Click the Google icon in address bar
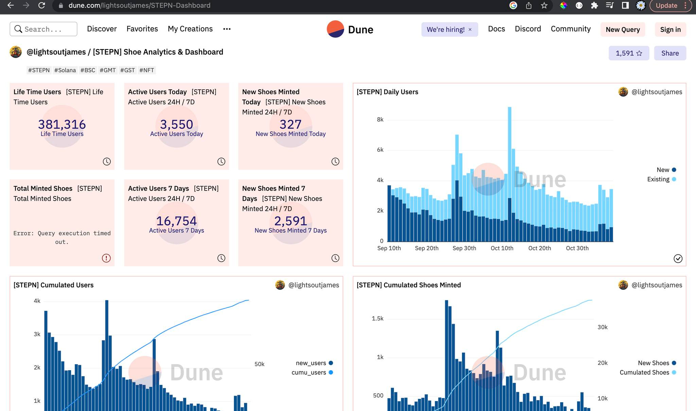Viewport: 696px width, 411px height. (x=513, y=5)
